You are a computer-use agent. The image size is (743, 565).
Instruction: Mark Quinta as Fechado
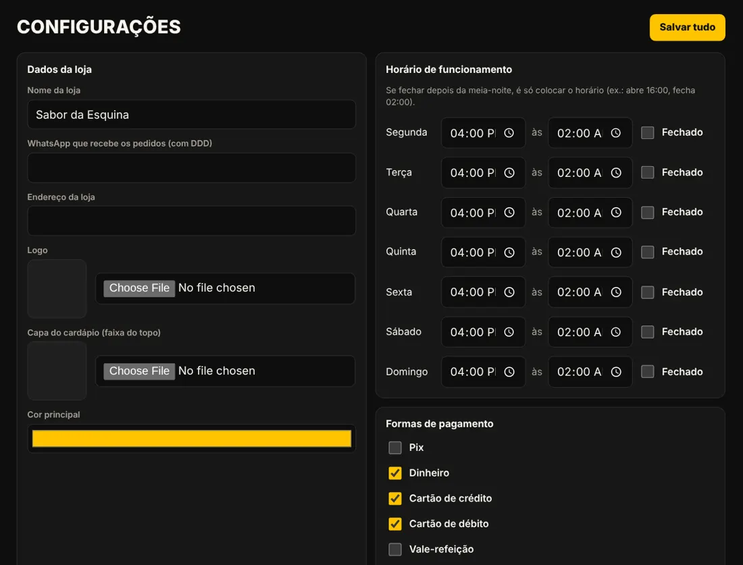(647, 252)
